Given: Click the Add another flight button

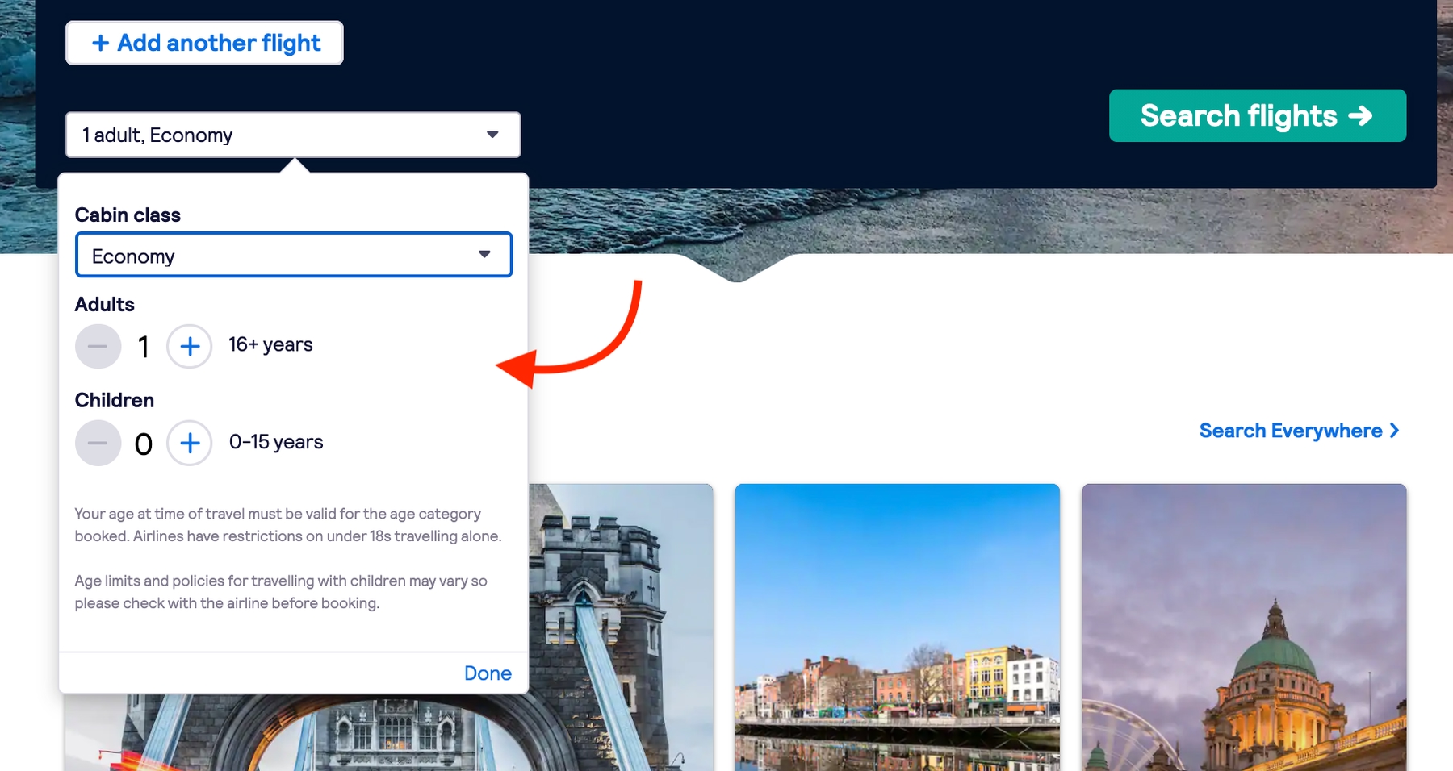Looking at the screenshot, I should (204, 43).
